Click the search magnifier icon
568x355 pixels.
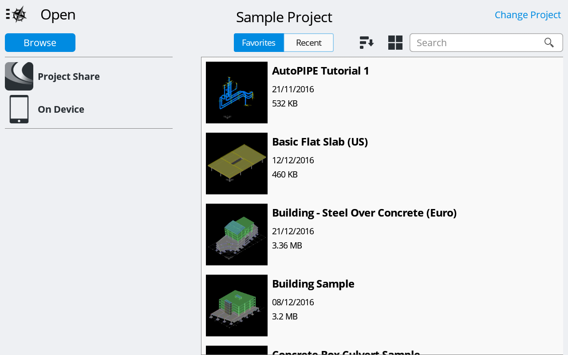click(x=549, y=43)
